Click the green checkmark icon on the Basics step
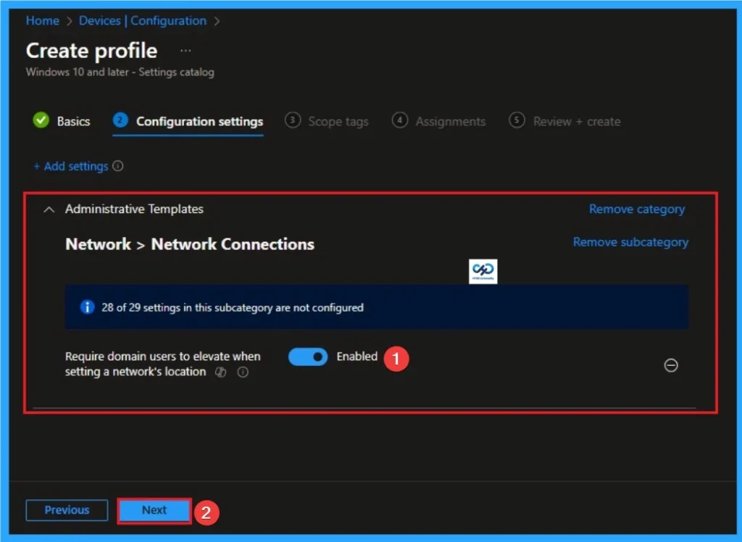This screenshot has width=742, height=542. 41,121
